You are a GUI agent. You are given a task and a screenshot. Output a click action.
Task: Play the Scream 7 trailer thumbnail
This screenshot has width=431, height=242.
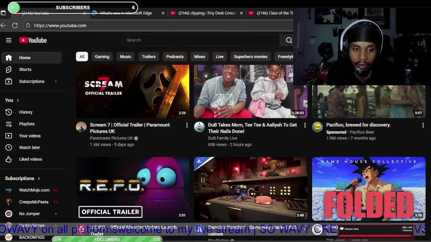click(x=133, y=91)
